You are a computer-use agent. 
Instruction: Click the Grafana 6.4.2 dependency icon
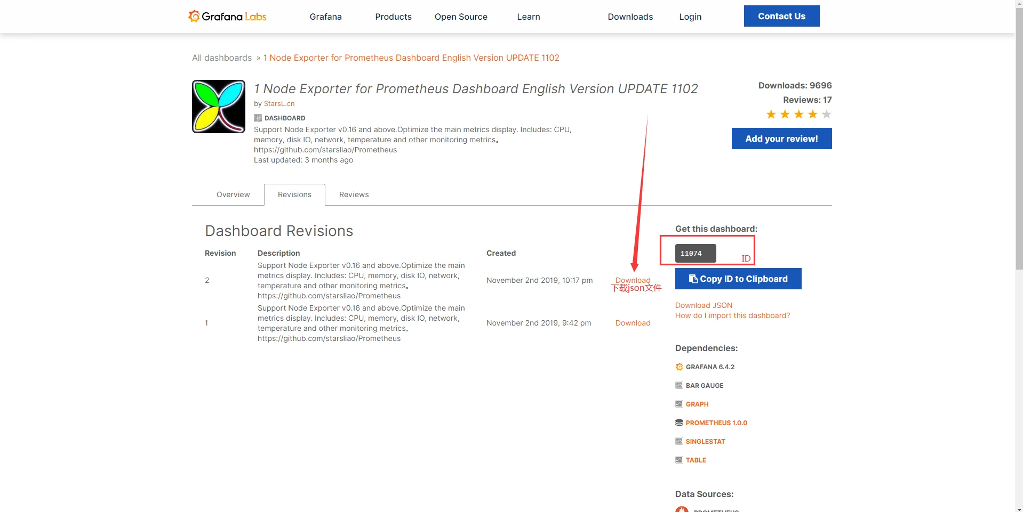click(679, 367)
